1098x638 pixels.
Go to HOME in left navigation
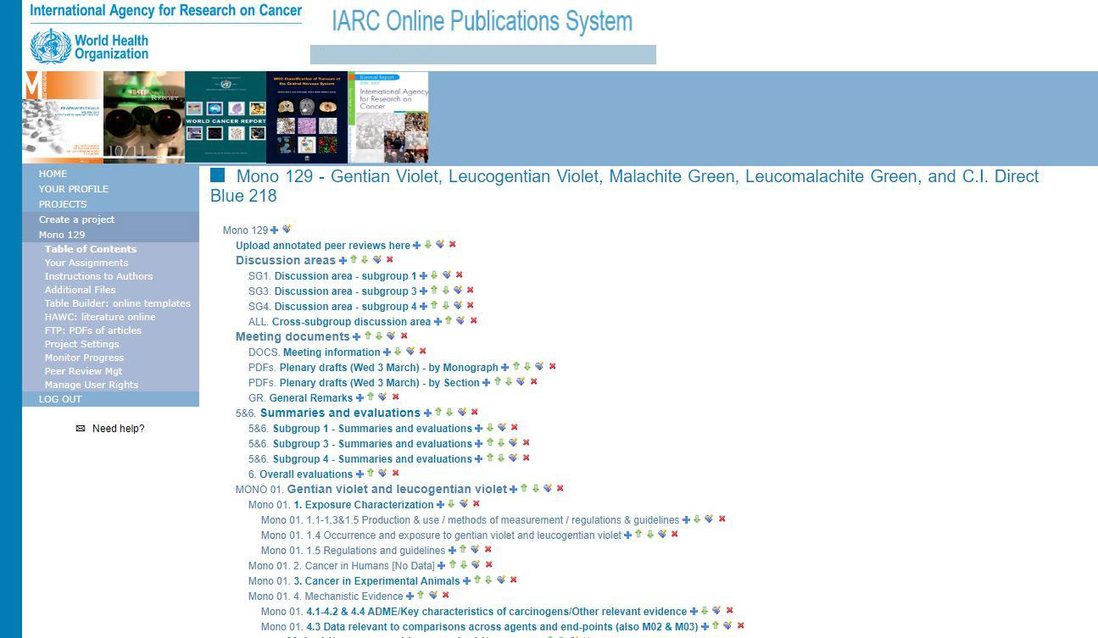click(x=53, y=174)
